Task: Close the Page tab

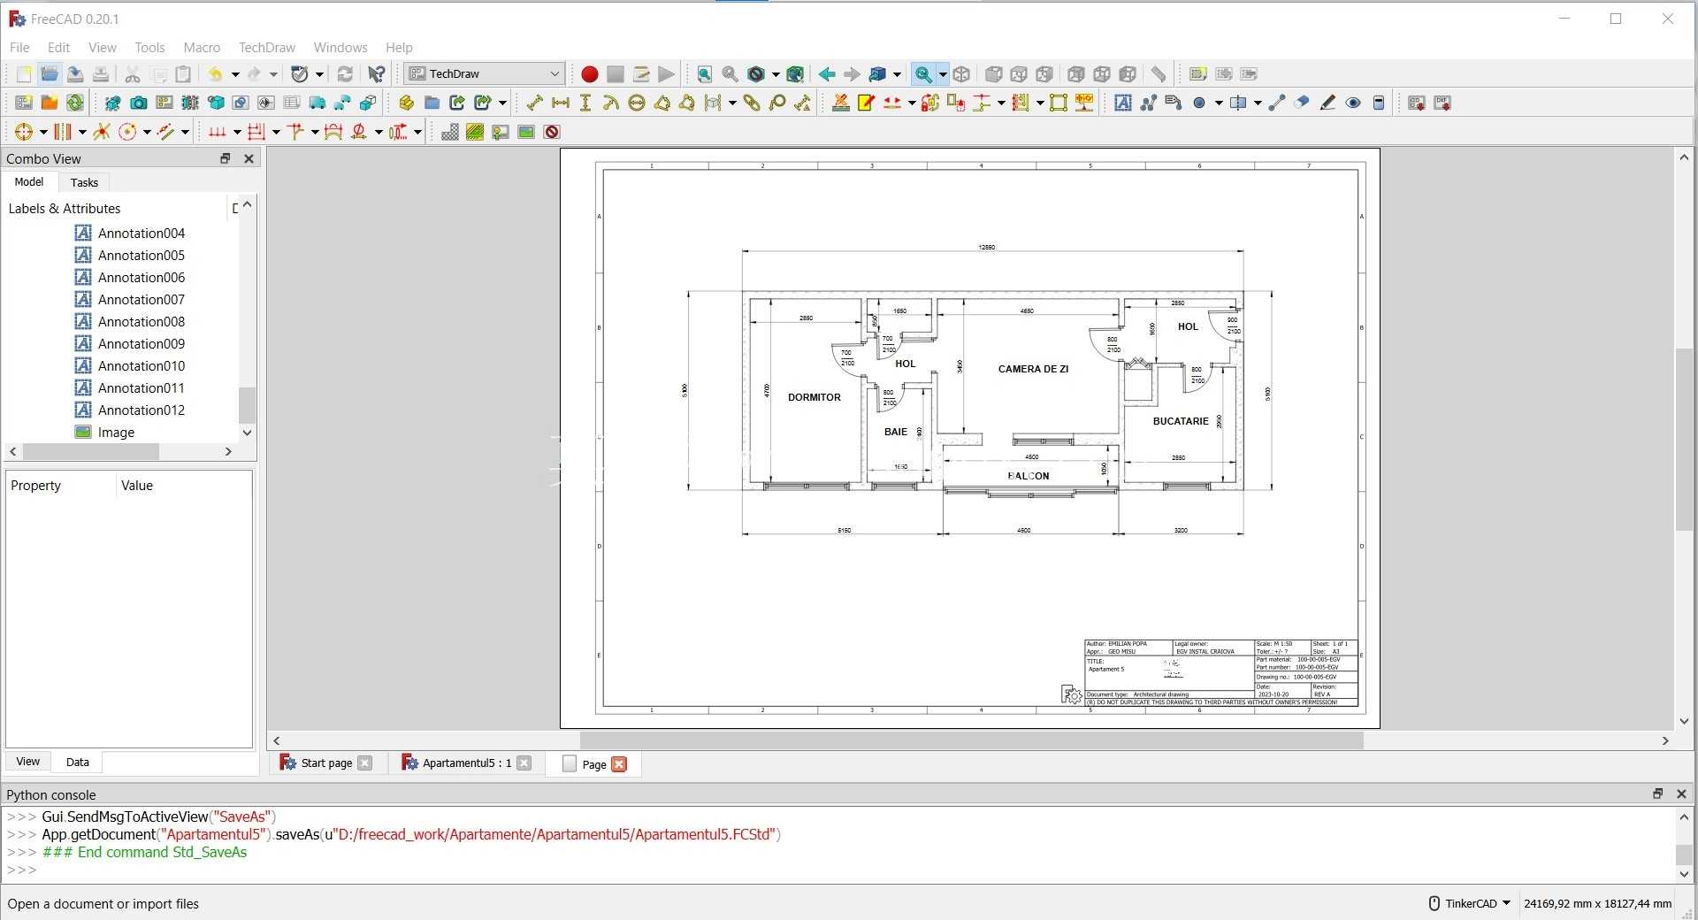Action: point(619,764)
